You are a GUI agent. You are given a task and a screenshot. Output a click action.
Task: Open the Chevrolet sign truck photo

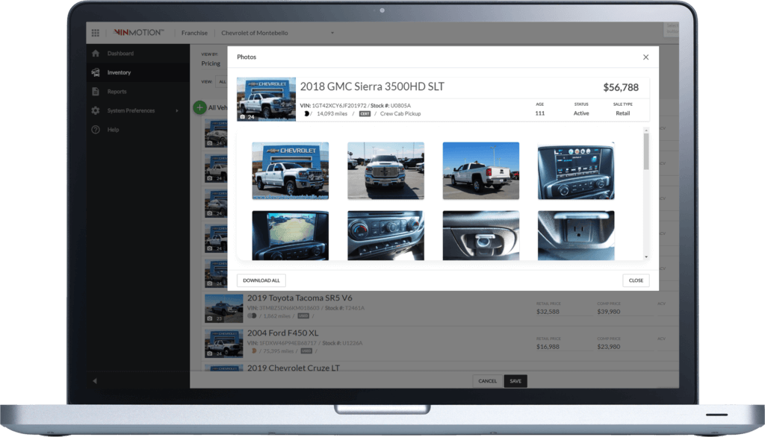click(291, 171)
